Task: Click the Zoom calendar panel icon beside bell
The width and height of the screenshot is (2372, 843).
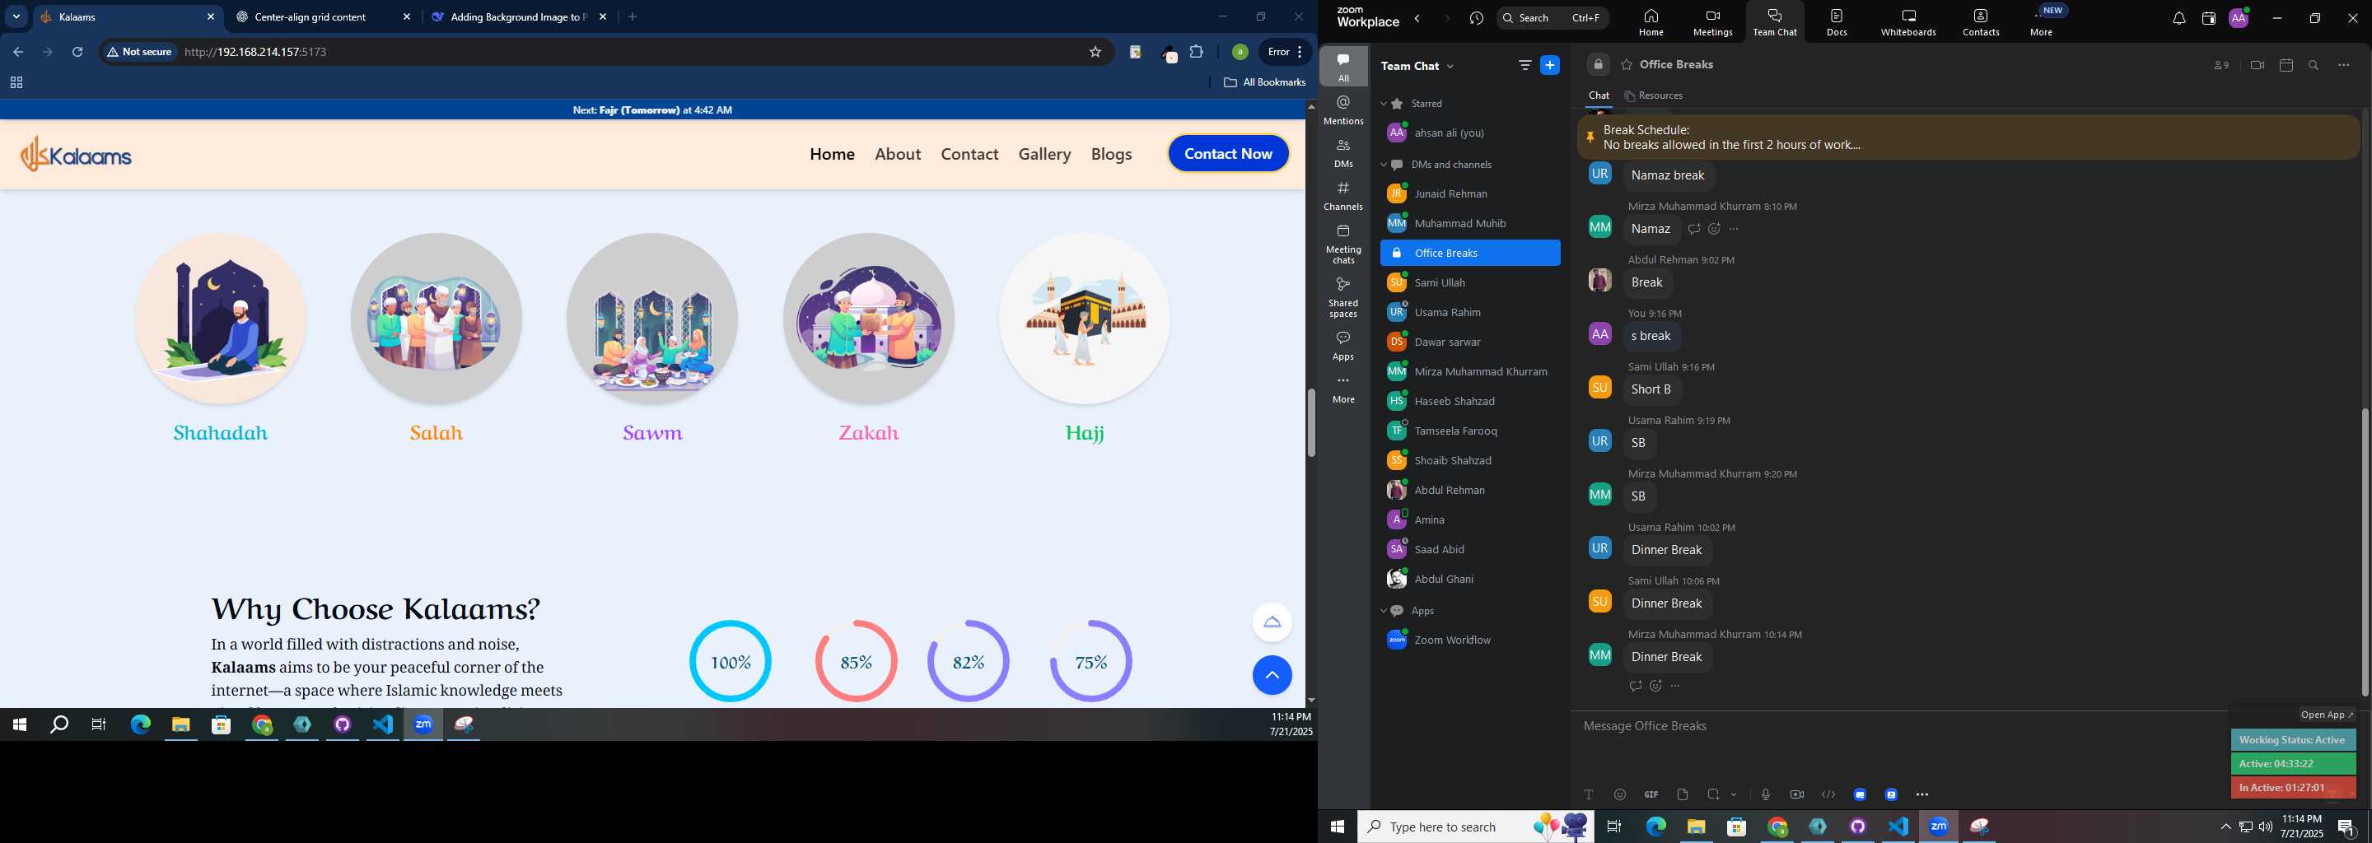Action: click(x=2208, y=18)
